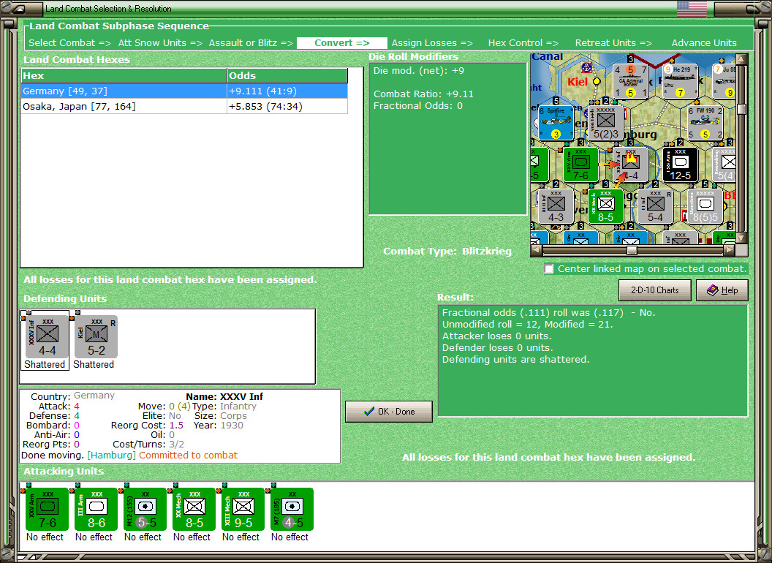This screenshot has height=563, width=772.
Task: Open the 2-D-10 Charts
Action: [655, 290]
